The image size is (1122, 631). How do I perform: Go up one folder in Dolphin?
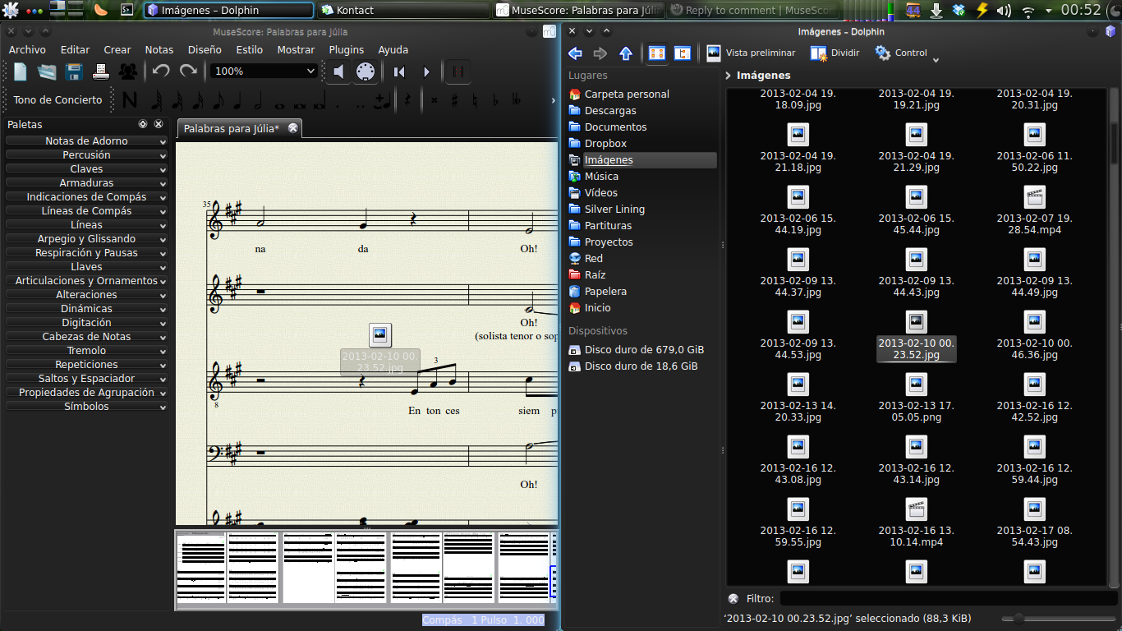[626, 53]
